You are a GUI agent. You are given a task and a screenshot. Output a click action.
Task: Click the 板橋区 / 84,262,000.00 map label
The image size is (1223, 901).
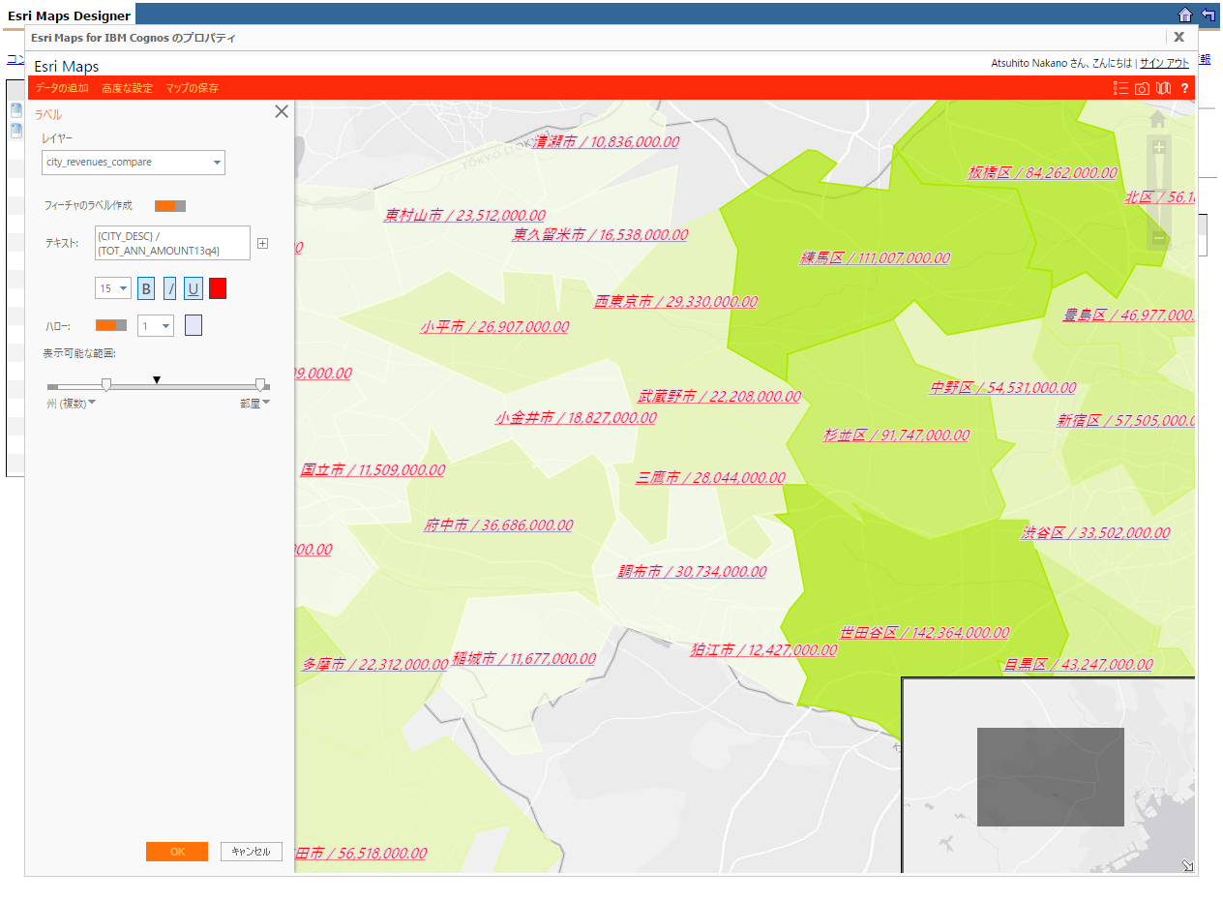point(1043,173)
